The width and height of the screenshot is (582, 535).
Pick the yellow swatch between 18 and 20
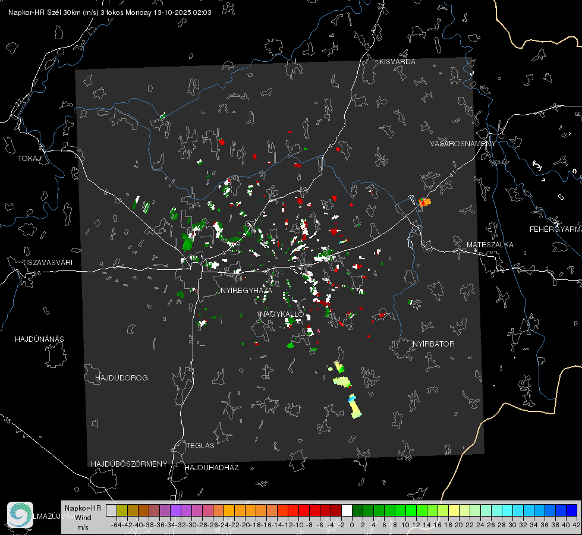pyautogui.click(x=454, y=510)
